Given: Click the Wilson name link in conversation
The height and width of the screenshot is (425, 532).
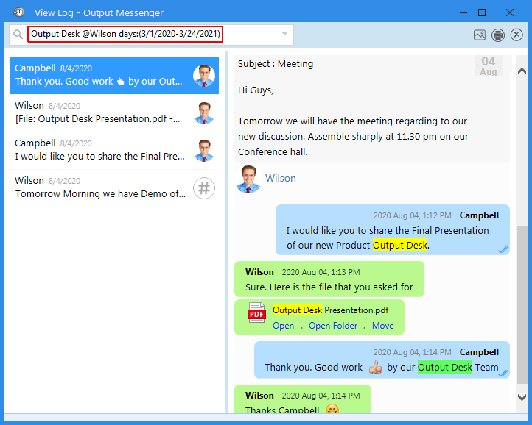Looking at the screenshot, I should pyautogui.click(x=281, y=178).
